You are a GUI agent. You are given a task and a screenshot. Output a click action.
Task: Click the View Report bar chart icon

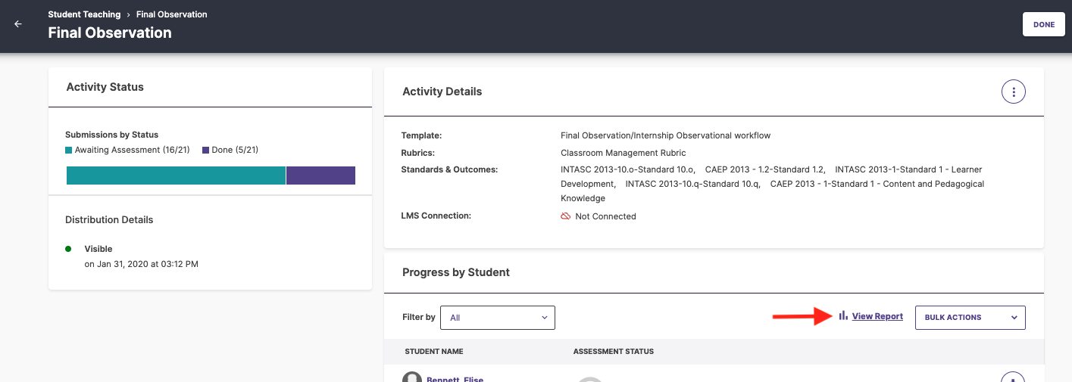[x=843, y=315]
